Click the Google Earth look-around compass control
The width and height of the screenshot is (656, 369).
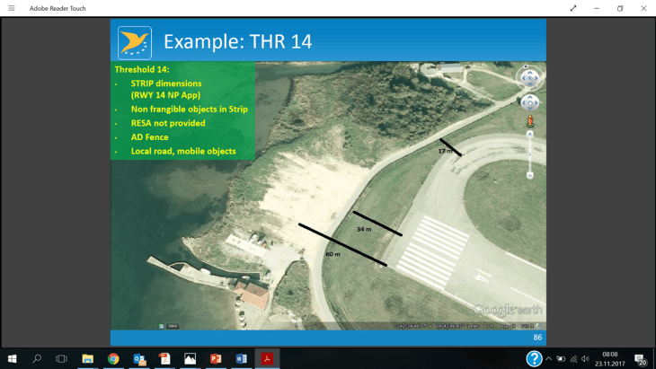coord(529,77)
